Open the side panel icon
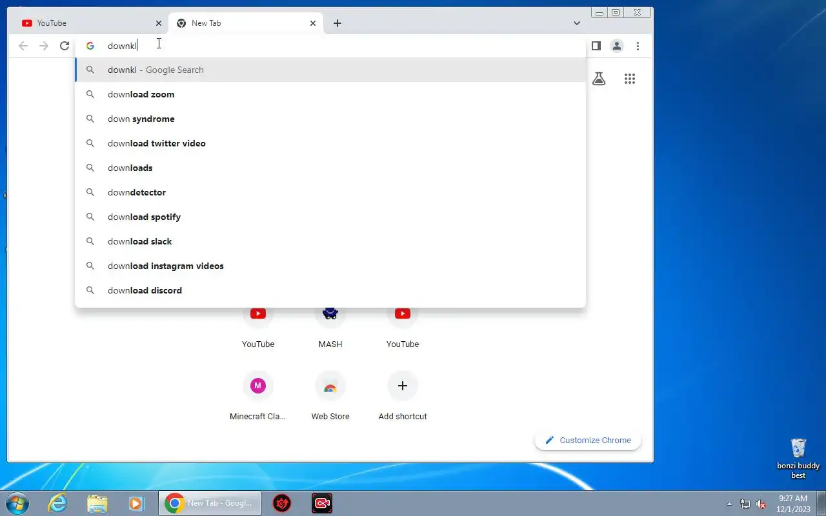The image size is (826, 516). click(596, 46)
